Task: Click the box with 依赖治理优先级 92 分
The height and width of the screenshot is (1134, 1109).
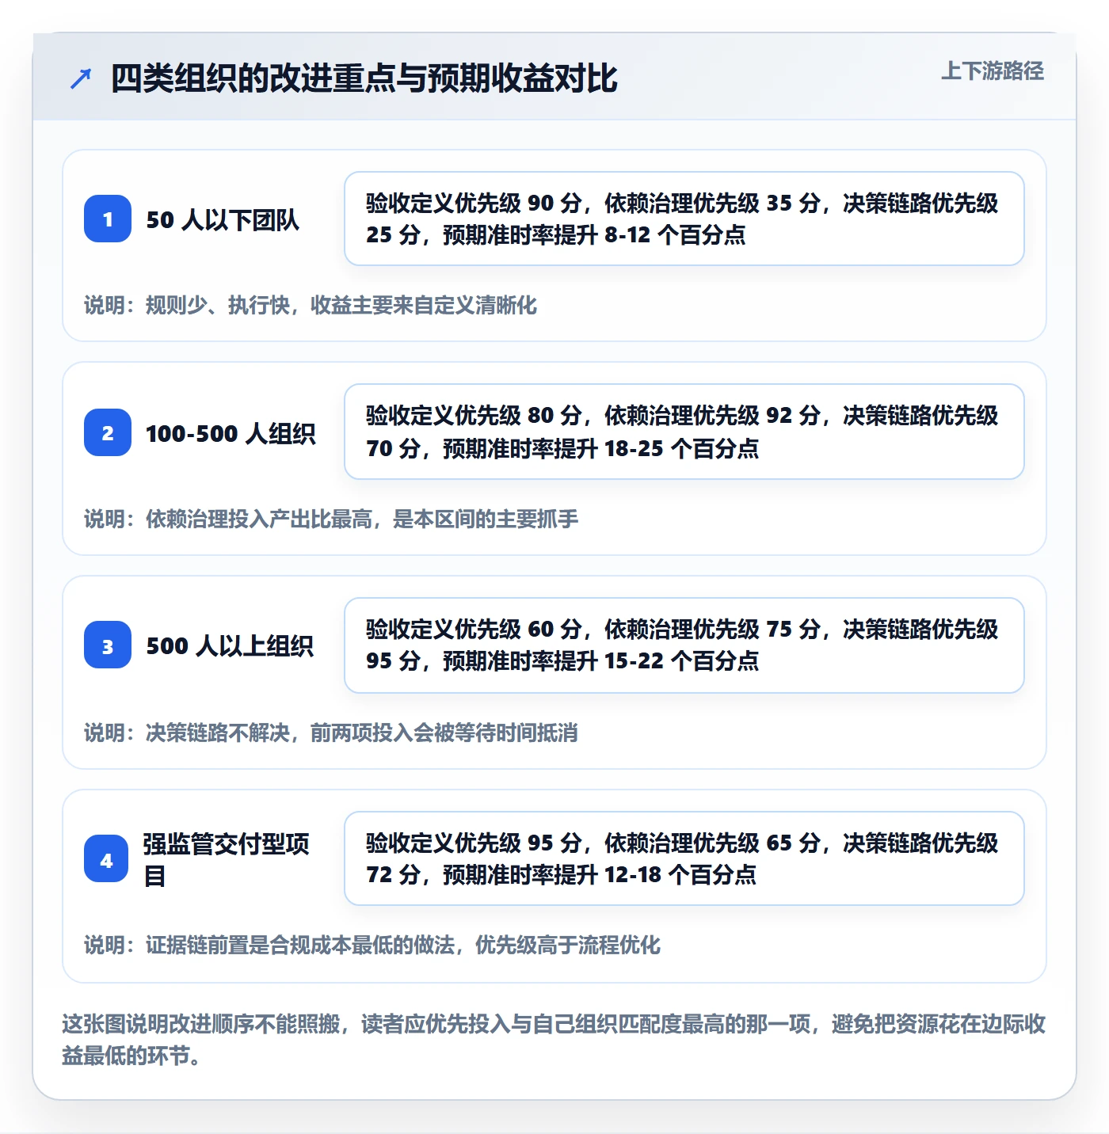Action: point(684,432)
